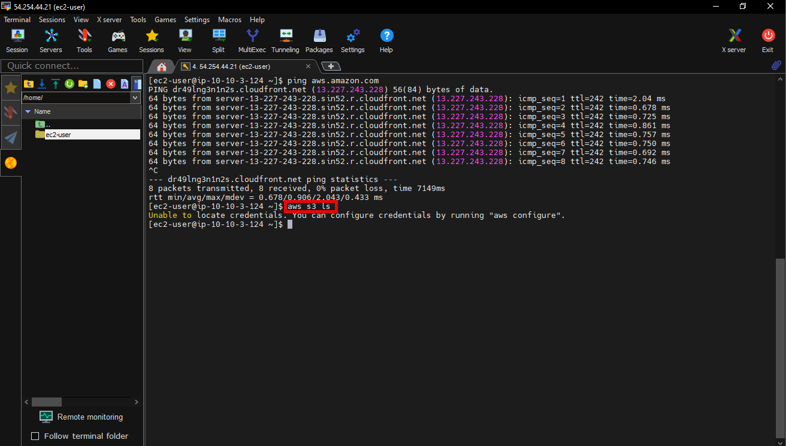The width and height of the screenshot is (786, 446).
Task: Select the SFTP globe sidebar tab
Action: 11,163
